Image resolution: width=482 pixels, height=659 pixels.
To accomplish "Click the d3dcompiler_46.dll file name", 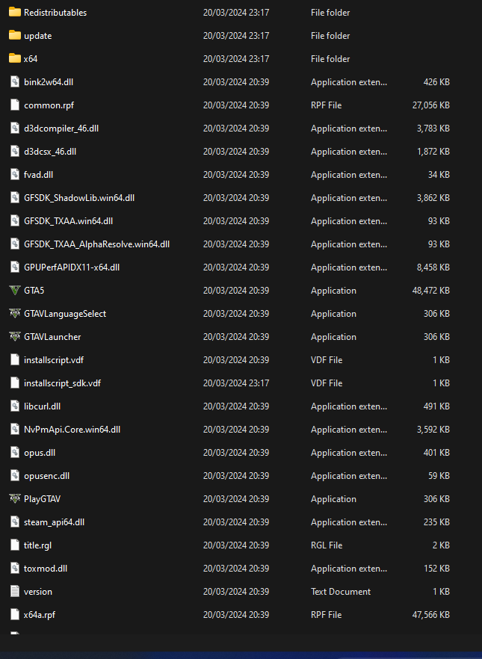I will 61,129.
